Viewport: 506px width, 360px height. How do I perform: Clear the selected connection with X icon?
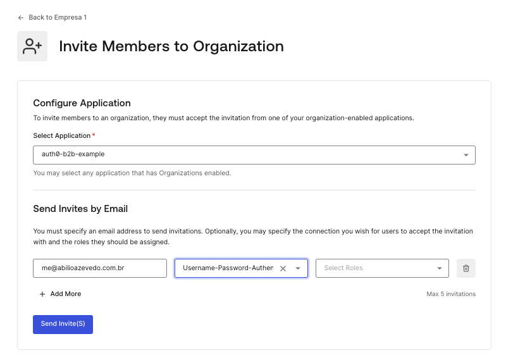point(283,268)
